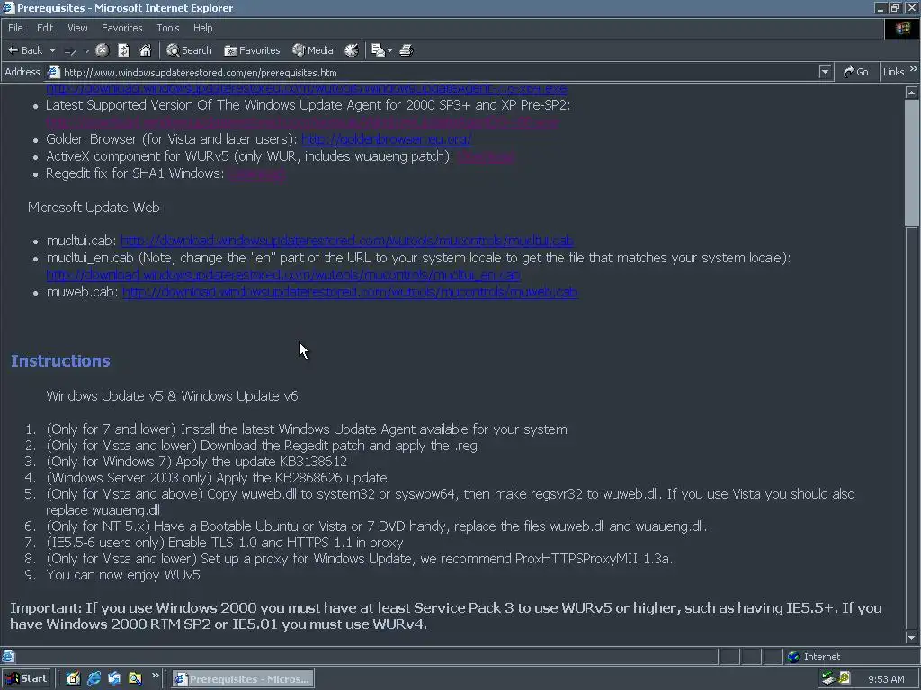Image resolution: width=921 pixels, height=690 pixels.
Task: Restore down the Internet Explorer window
Action: (x=895, y=7)
